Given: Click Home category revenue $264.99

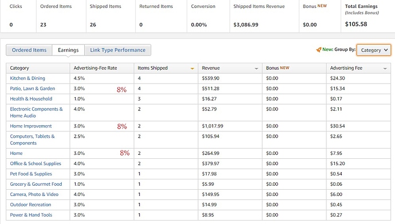Looking at the screenshot, I should [x=211, y=153].
